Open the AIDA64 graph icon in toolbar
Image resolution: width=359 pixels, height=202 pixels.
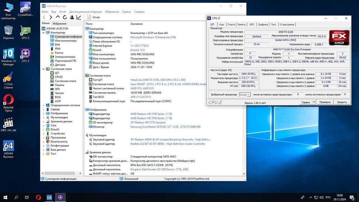pos(79,17)
